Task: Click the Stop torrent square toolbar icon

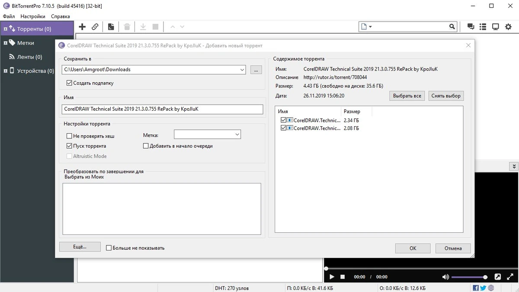Action: 155,27
